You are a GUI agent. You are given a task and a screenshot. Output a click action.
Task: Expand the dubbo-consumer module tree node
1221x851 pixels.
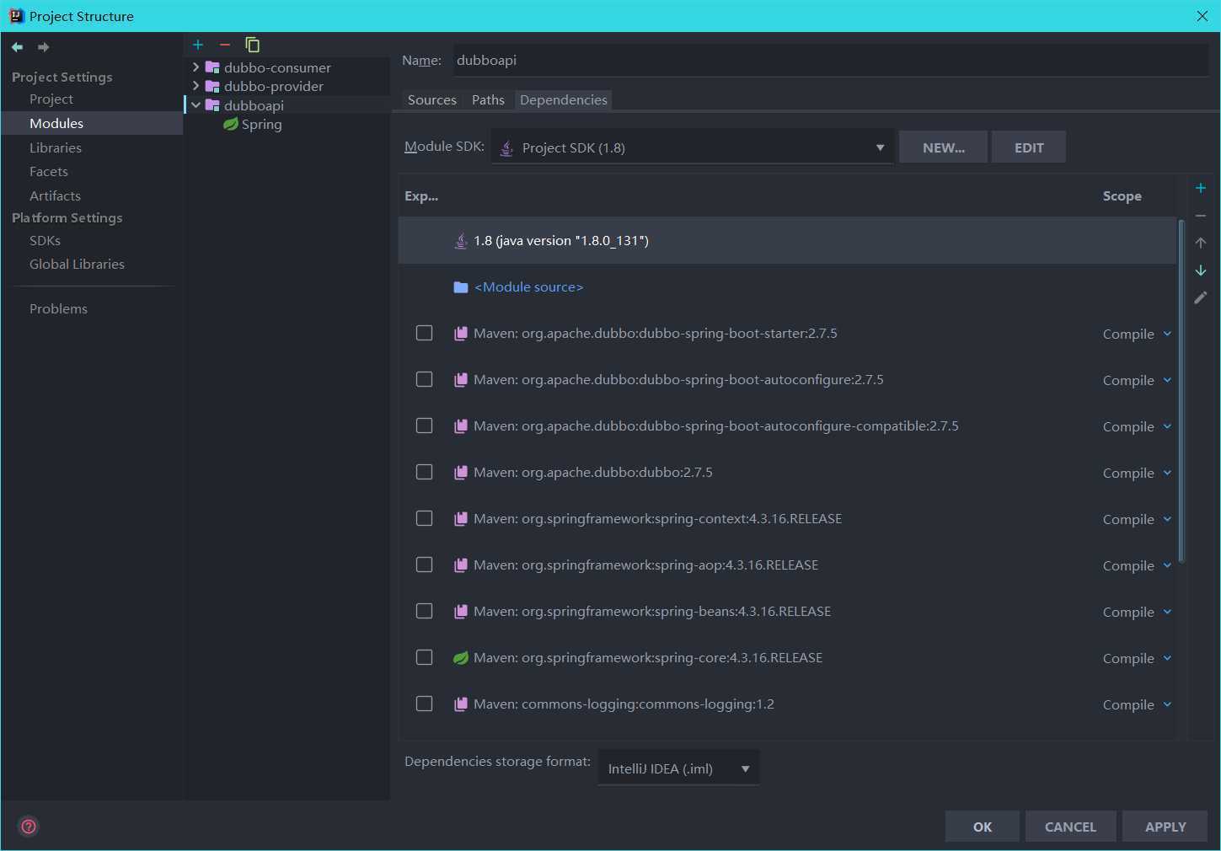coord(195,67)
